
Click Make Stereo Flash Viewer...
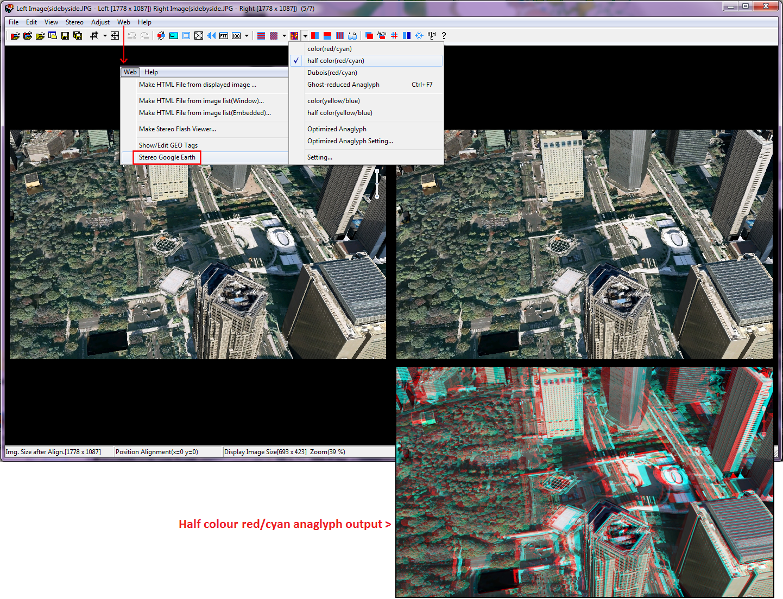(x=205, y=129)
